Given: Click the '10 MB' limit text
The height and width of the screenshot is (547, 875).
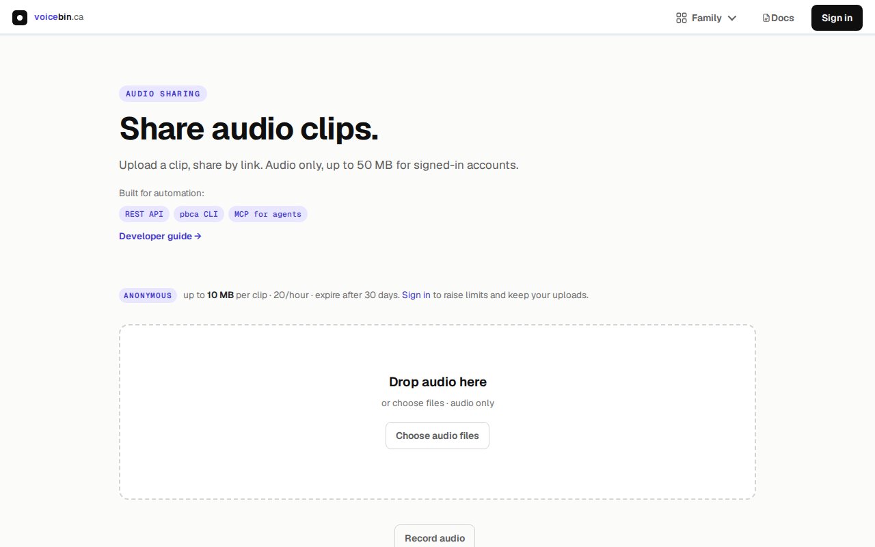Looking at the screenshot, I should [x=220, y=295].
